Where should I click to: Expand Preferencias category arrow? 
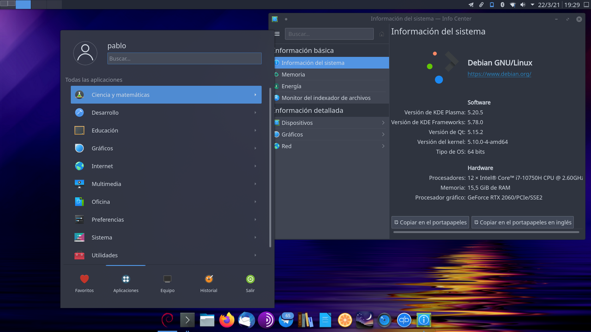255,219
